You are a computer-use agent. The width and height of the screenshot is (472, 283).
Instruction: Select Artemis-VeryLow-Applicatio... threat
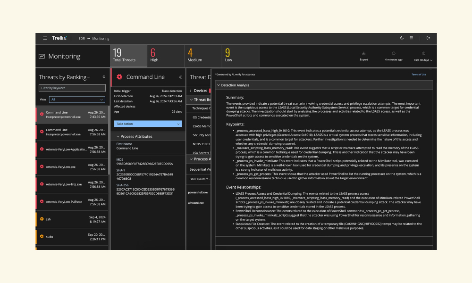pyautogui.click(x=72, y=150)
